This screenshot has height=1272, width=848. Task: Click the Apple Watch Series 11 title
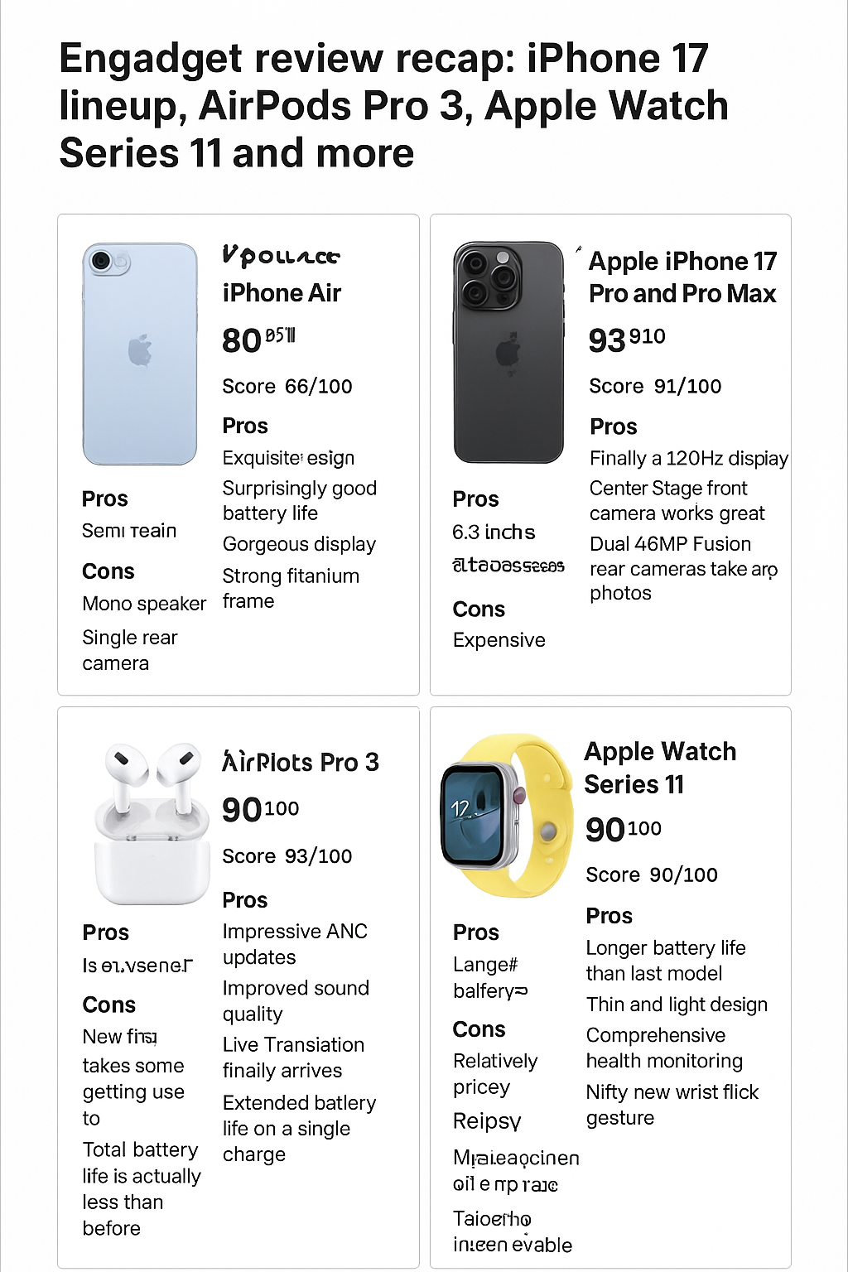(x=660, y=768)
